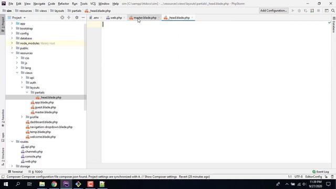The width and height of the screenshot is (336, 189).
Task: Collapse all in Project panel
Action: (69, 17)
